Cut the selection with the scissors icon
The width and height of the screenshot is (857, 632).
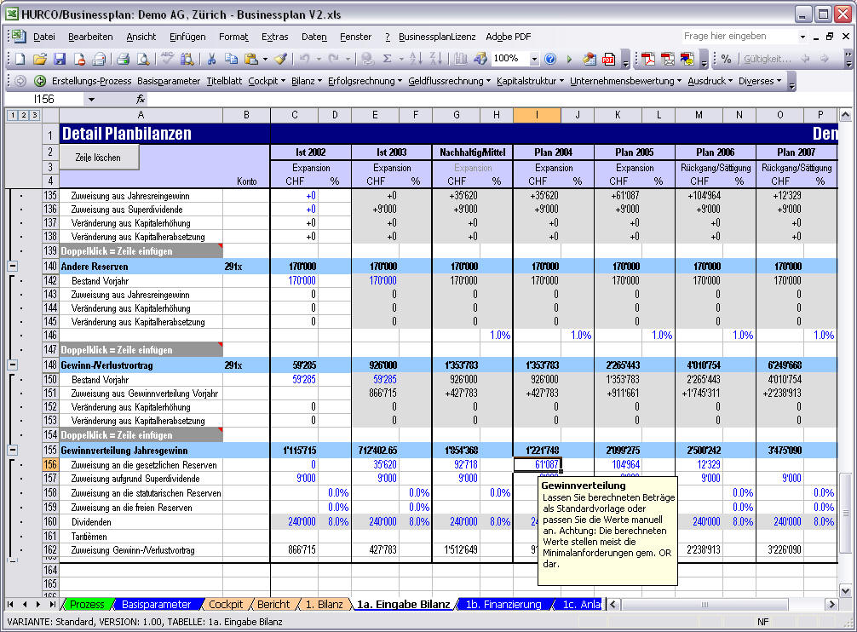pos(211,59)
